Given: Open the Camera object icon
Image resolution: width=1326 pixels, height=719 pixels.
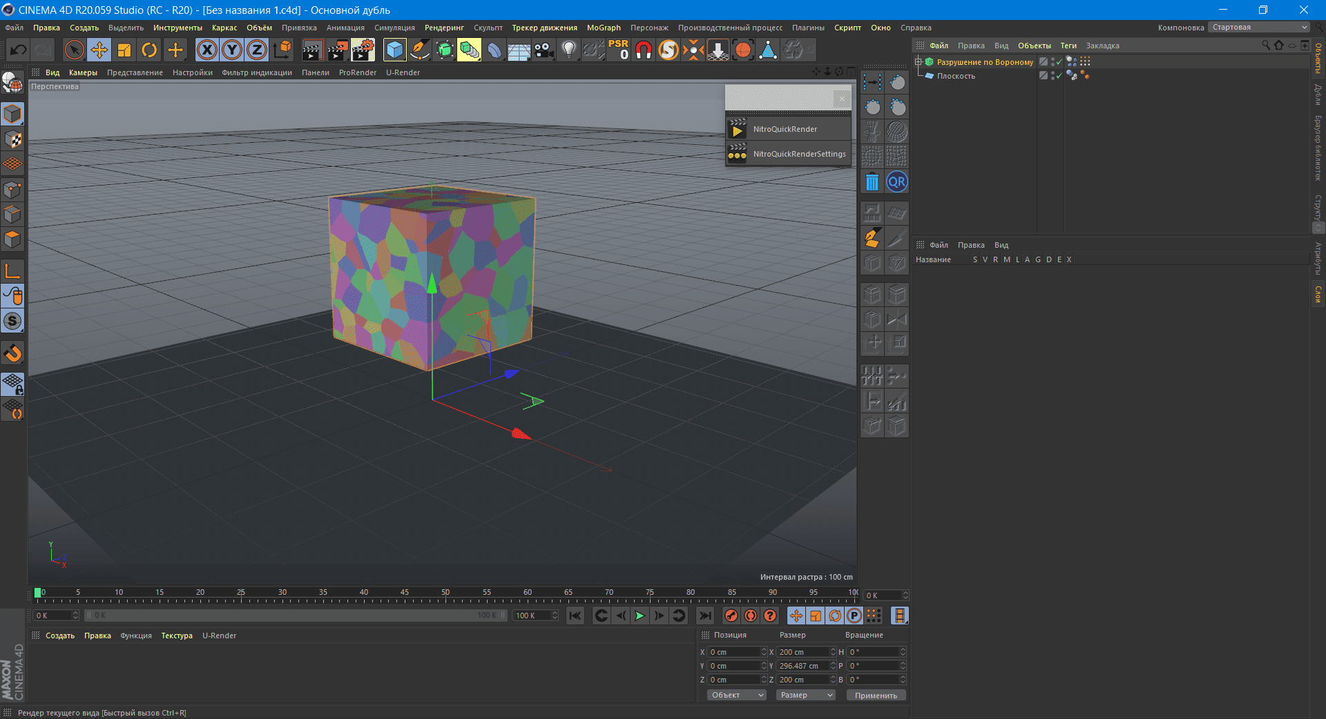Looking at the screenshot, I should point(544,50).
